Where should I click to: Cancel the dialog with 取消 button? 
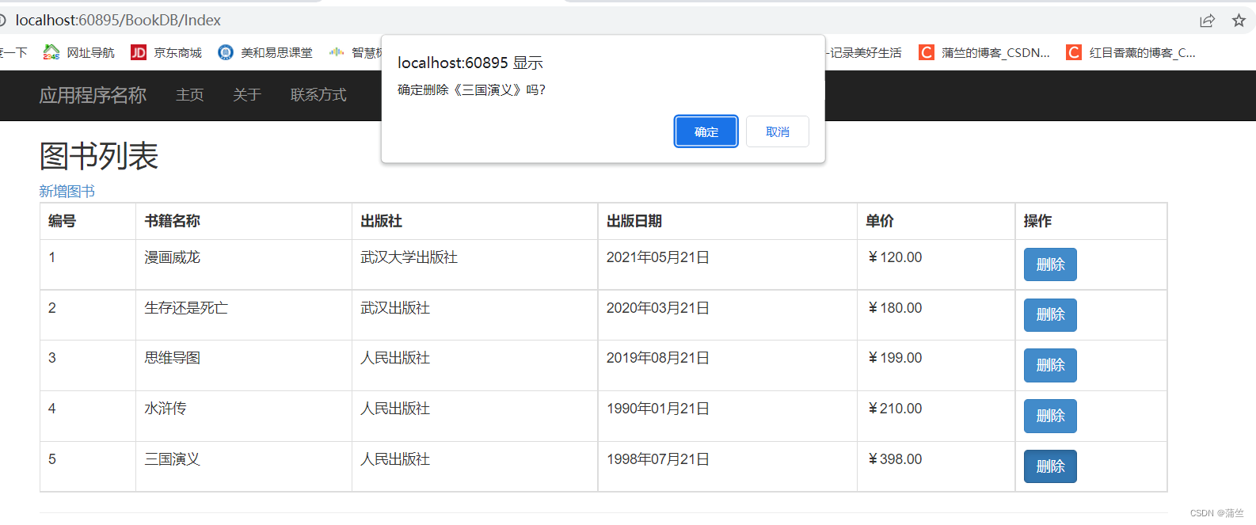point(778,131)
